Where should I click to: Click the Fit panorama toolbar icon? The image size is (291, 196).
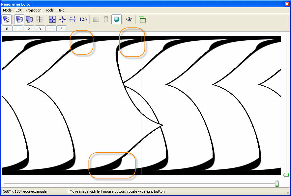pos(52,19)
